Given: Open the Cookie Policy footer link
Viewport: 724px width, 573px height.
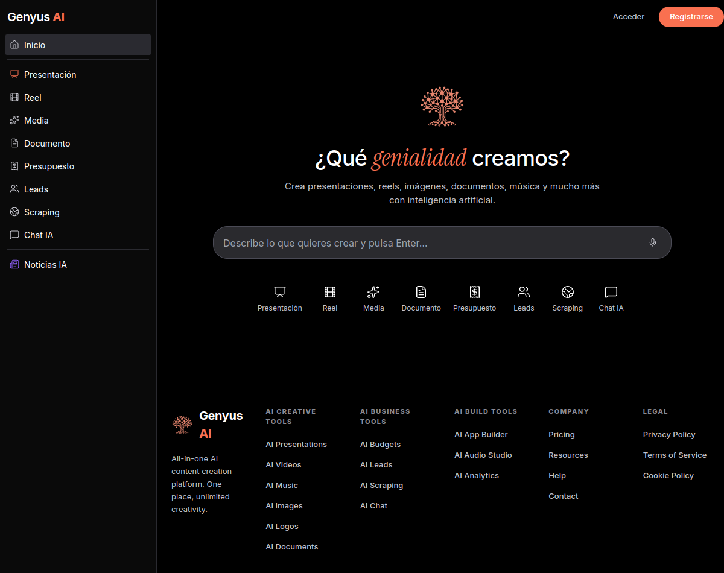Looking at the screenshot, I should point(668,476).
